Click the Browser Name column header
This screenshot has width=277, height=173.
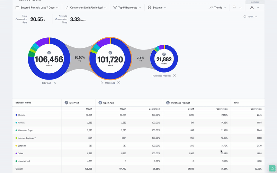pyautogui.click(x=23, y=102)
